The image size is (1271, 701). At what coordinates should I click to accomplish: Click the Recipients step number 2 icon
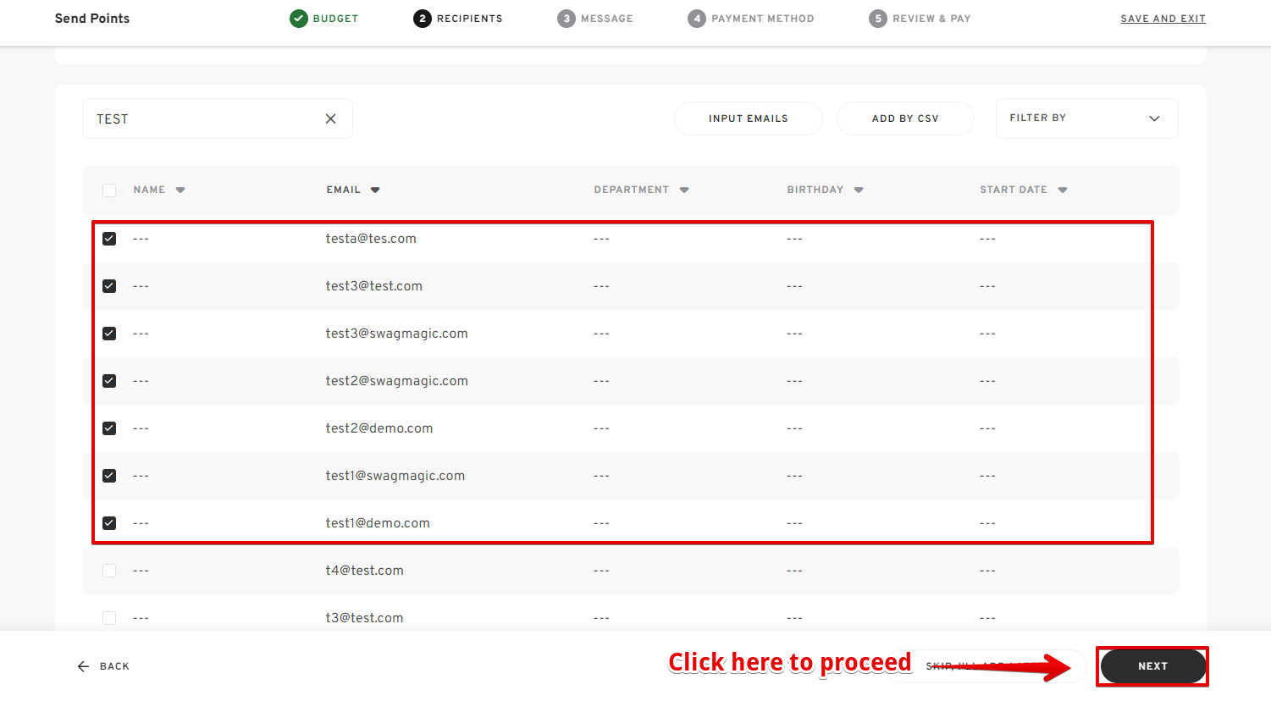[423, 19]
